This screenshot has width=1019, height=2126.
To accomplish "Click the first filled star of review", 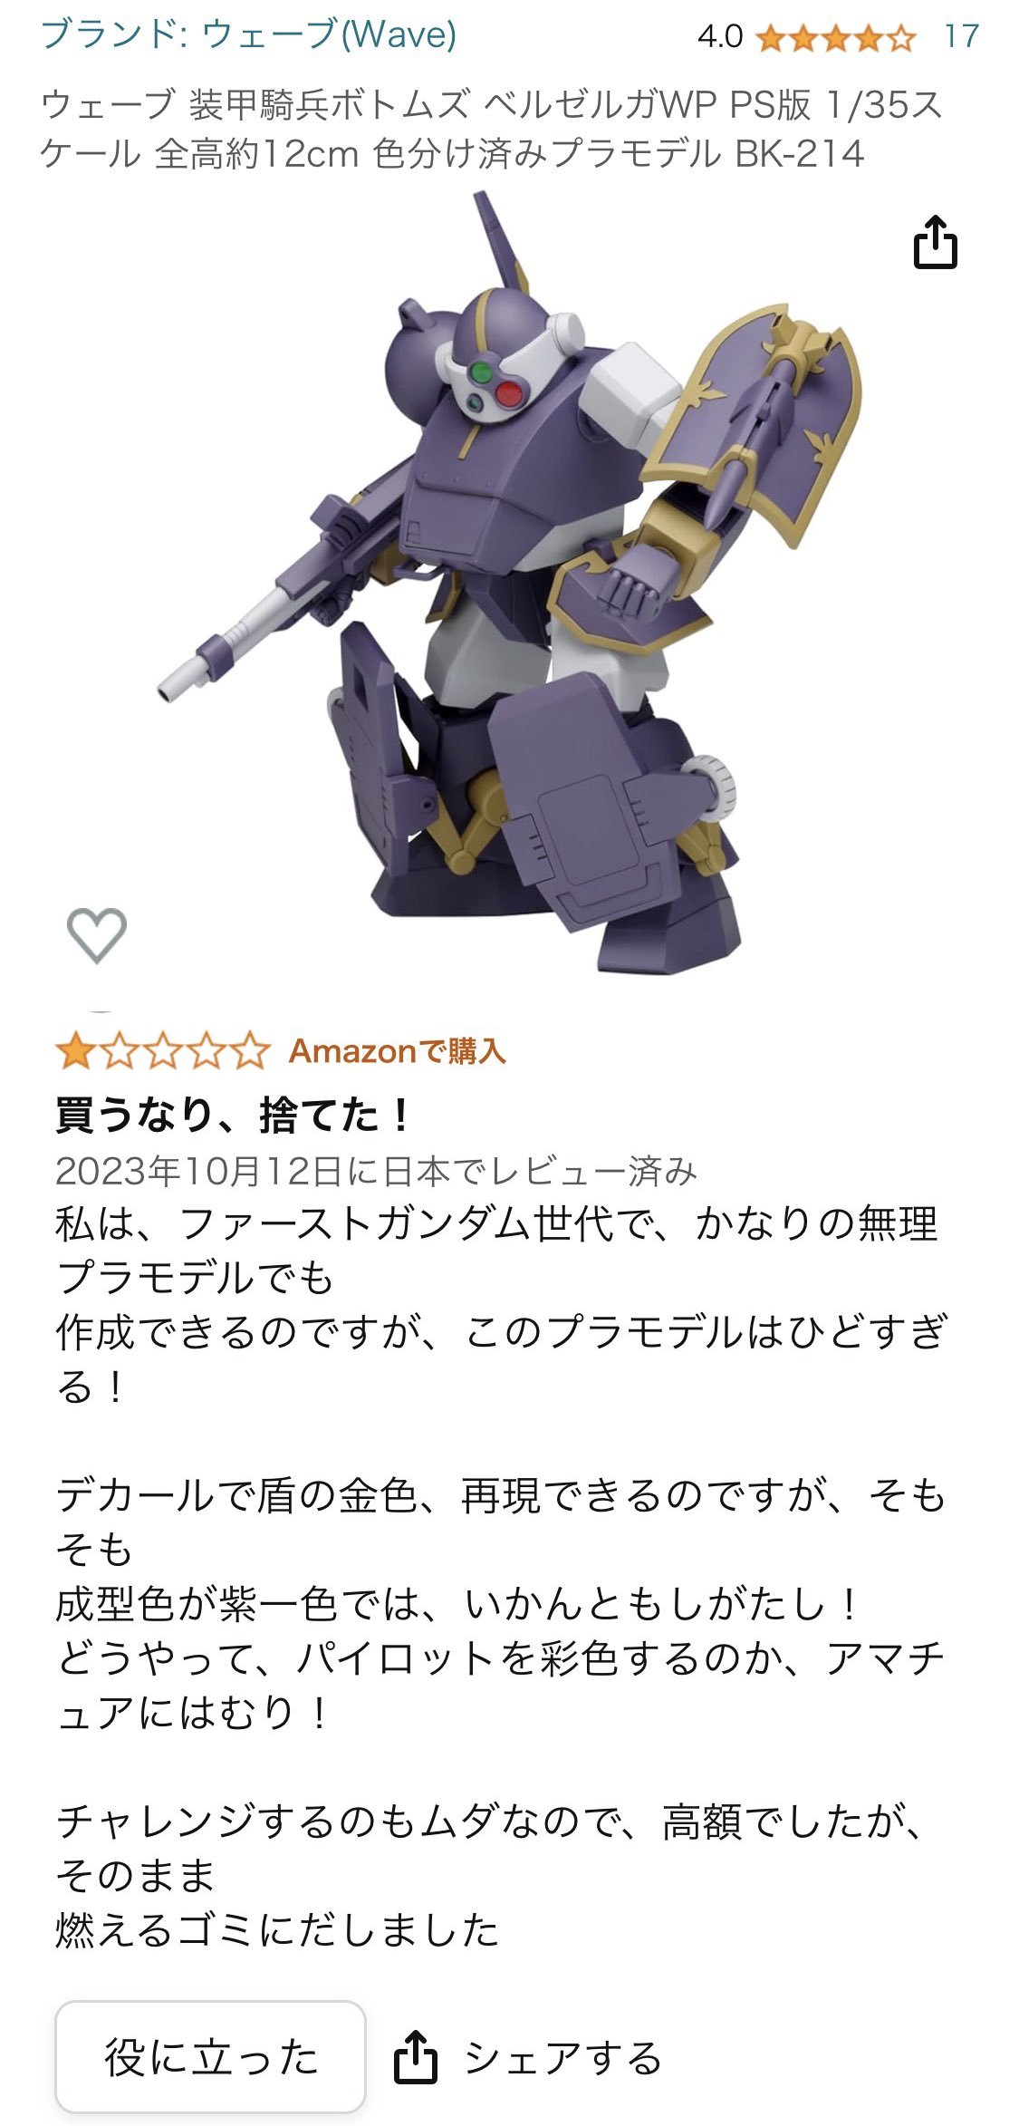I will [x=75, y=1051].
